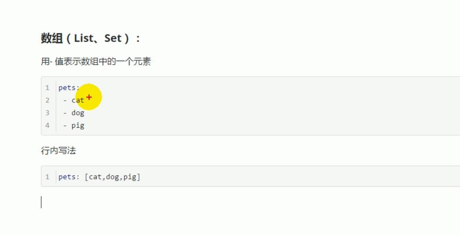Click the description text 用- 值表示数组中的一个元素
This screenshot has height=235, width=460.
pos(96,62)
